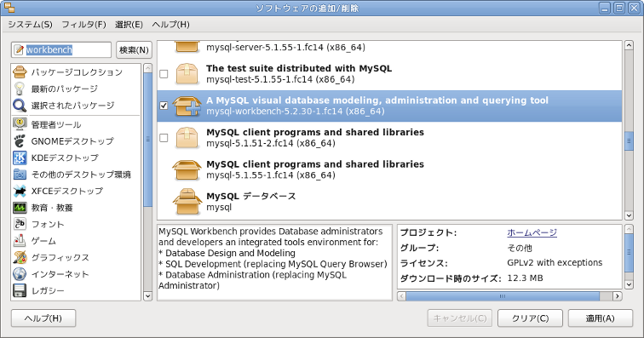Open the 選択(E) menu
Screen dimensions: 644x338
[129, 25]
